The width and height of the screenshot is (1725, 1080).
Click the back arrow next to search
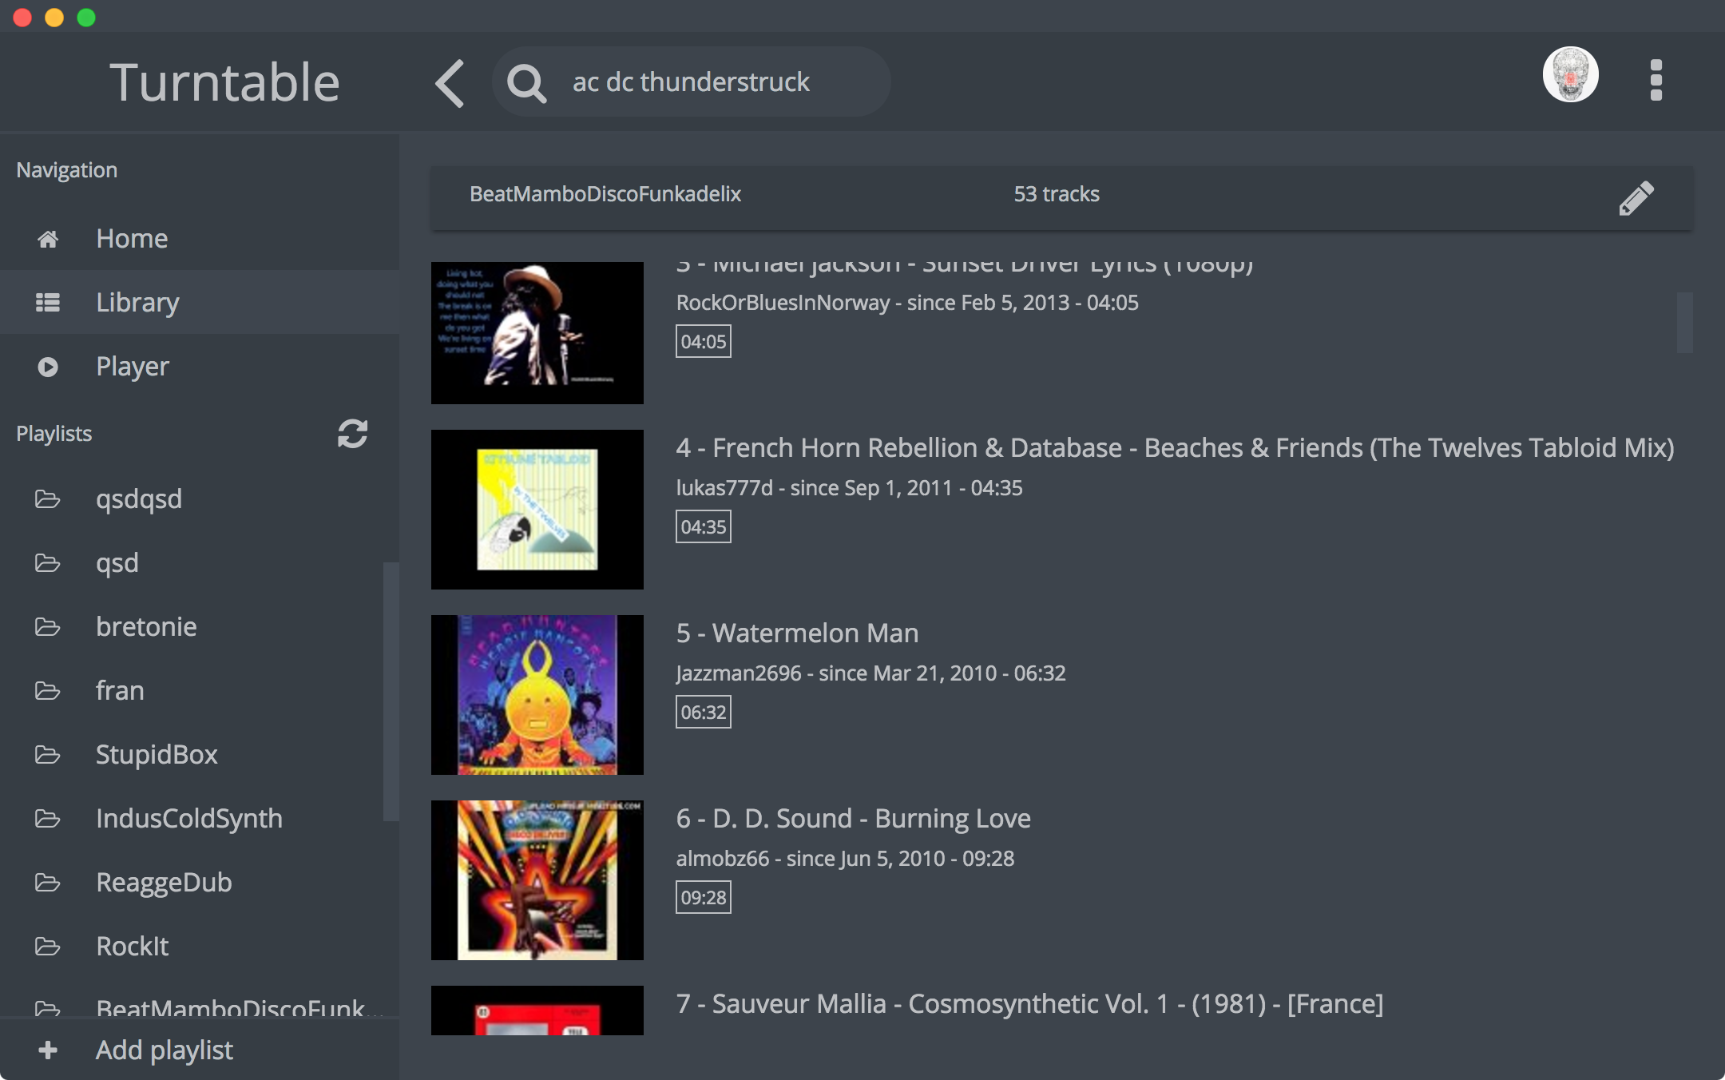[450, 83]
